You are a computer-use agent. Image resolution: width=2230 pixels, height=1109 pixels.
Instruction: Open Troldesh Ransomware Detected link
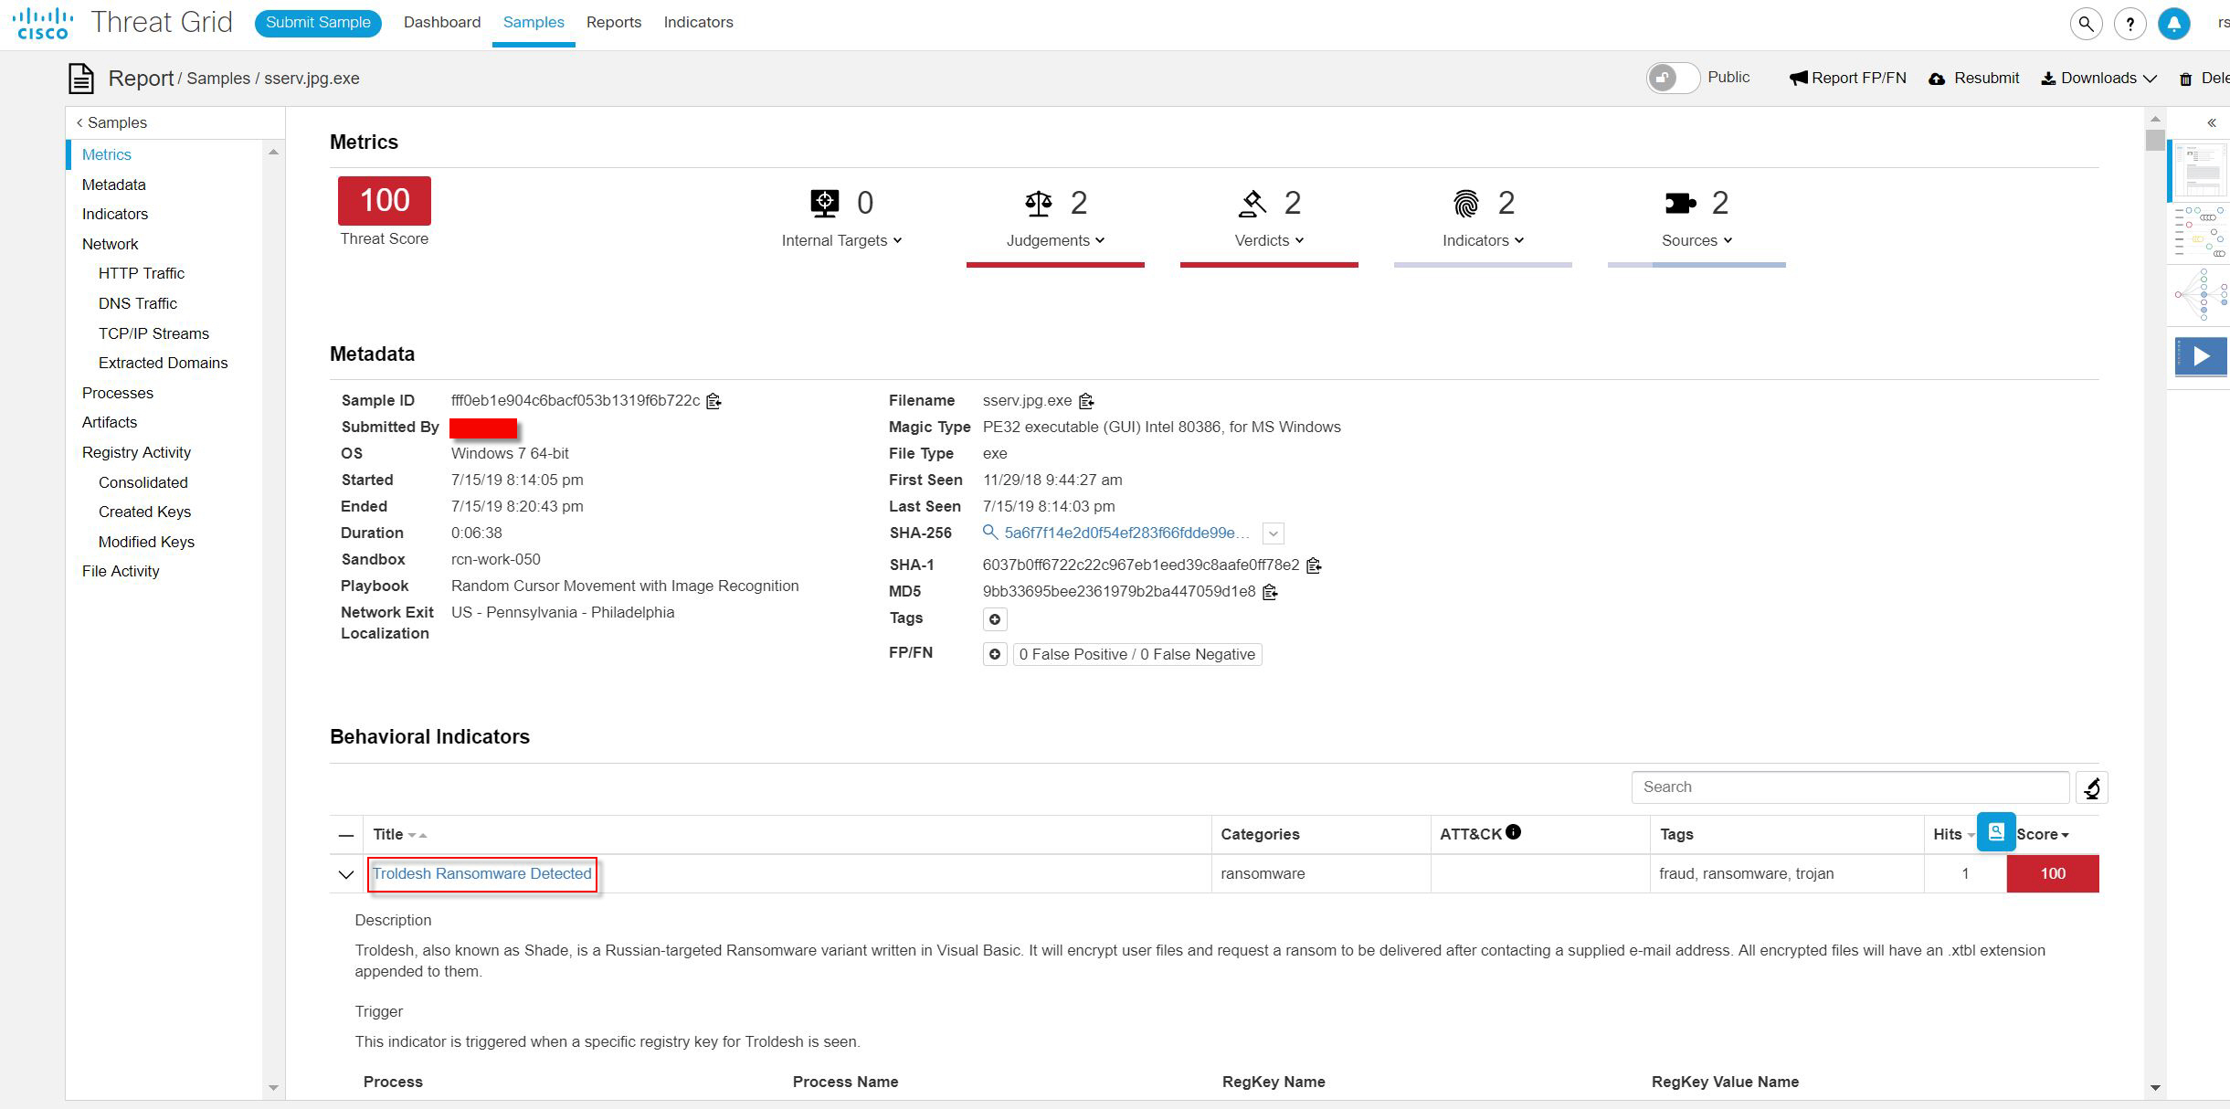tap(481, 873)
